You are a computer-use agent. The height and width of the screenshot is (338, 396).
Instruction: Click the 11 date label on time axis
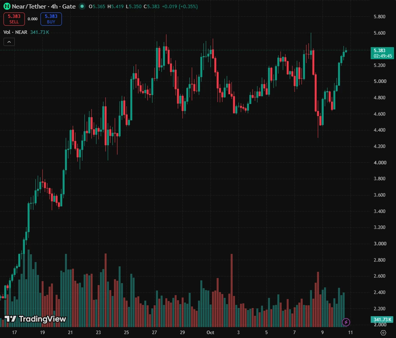tap(350, 333)
